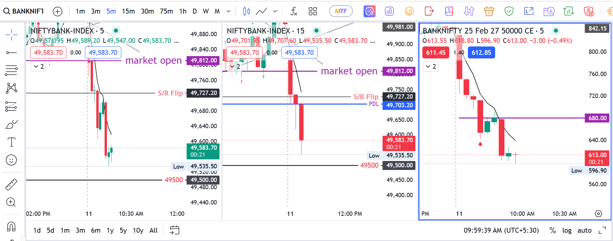The height and width of the screenshot is (241, 613).
Task: Choose candlestick chart style
Action: click(x=246, y=11)
